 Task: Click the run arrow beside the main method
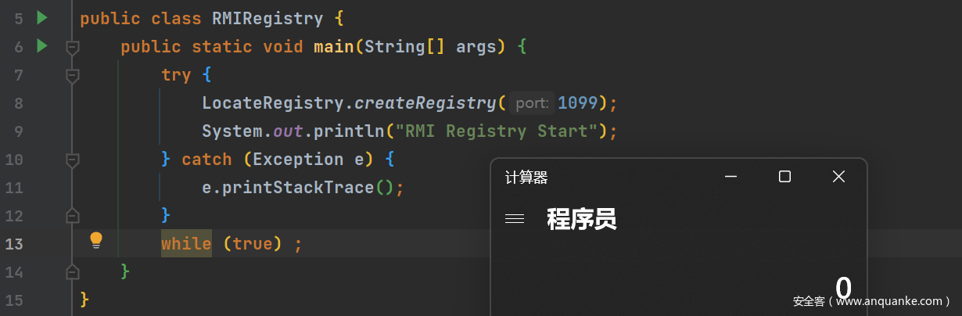pos(42,45)
